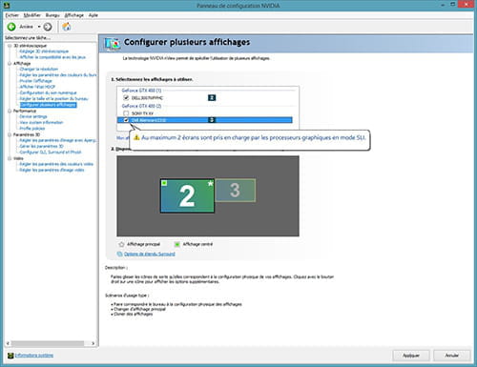
Task: Click the icon beside Surround options link
Action: 120,254
